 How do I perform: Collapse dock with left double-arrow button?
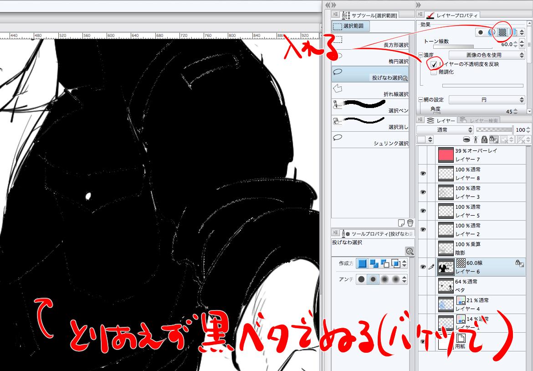point(328,5)
